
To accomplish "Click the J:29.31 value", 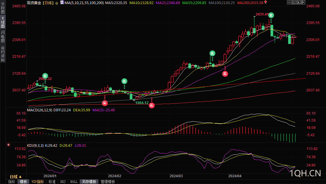I will coord(80,146).
